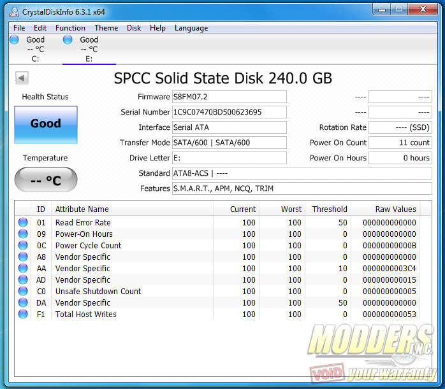The height and width of the screenshot is (389, 445).
Task: Open the Help menu
Action: click(158, 28)
